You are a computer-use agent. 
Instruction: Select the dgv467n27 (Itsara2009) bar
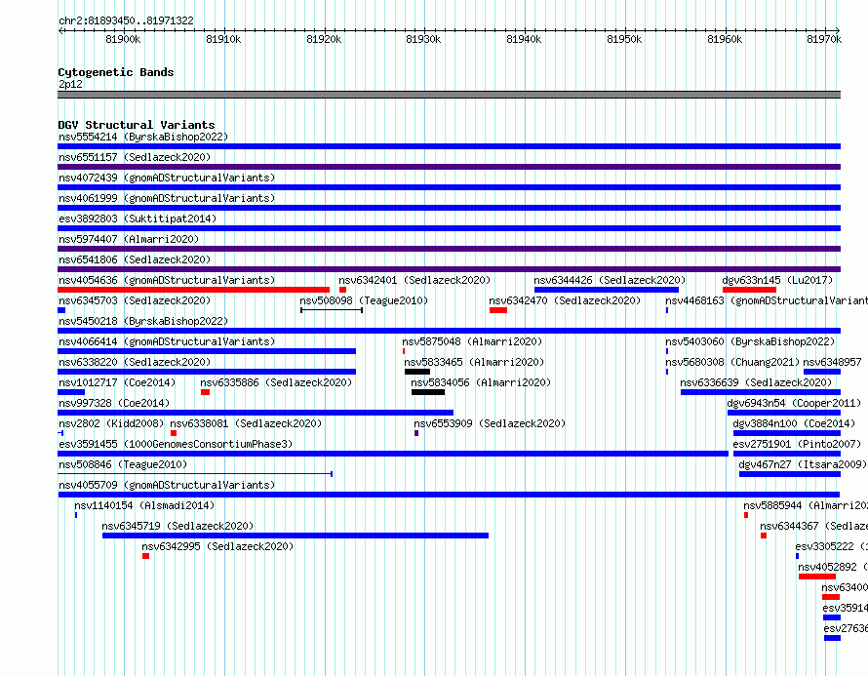pos(790,474)
